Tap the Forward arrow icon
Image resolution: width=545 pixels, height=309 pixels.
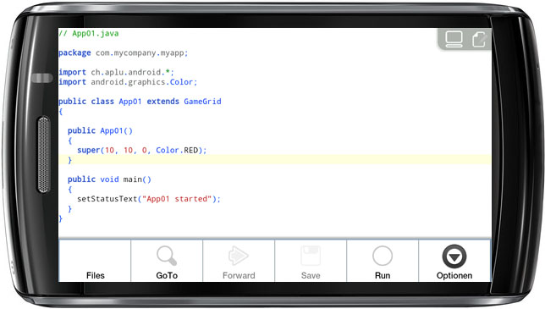tap(239, 256)
